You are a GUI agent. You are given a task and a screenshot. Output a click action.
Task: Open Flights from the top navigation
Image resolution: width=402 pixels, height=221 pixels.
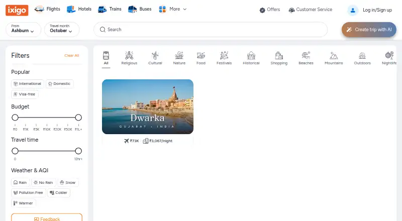tap(47, 9)
